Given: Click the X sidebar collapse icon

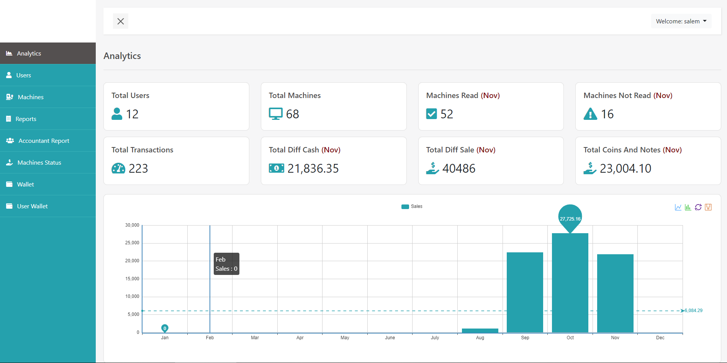Looking at the screenshot, I should pos(121,21).
